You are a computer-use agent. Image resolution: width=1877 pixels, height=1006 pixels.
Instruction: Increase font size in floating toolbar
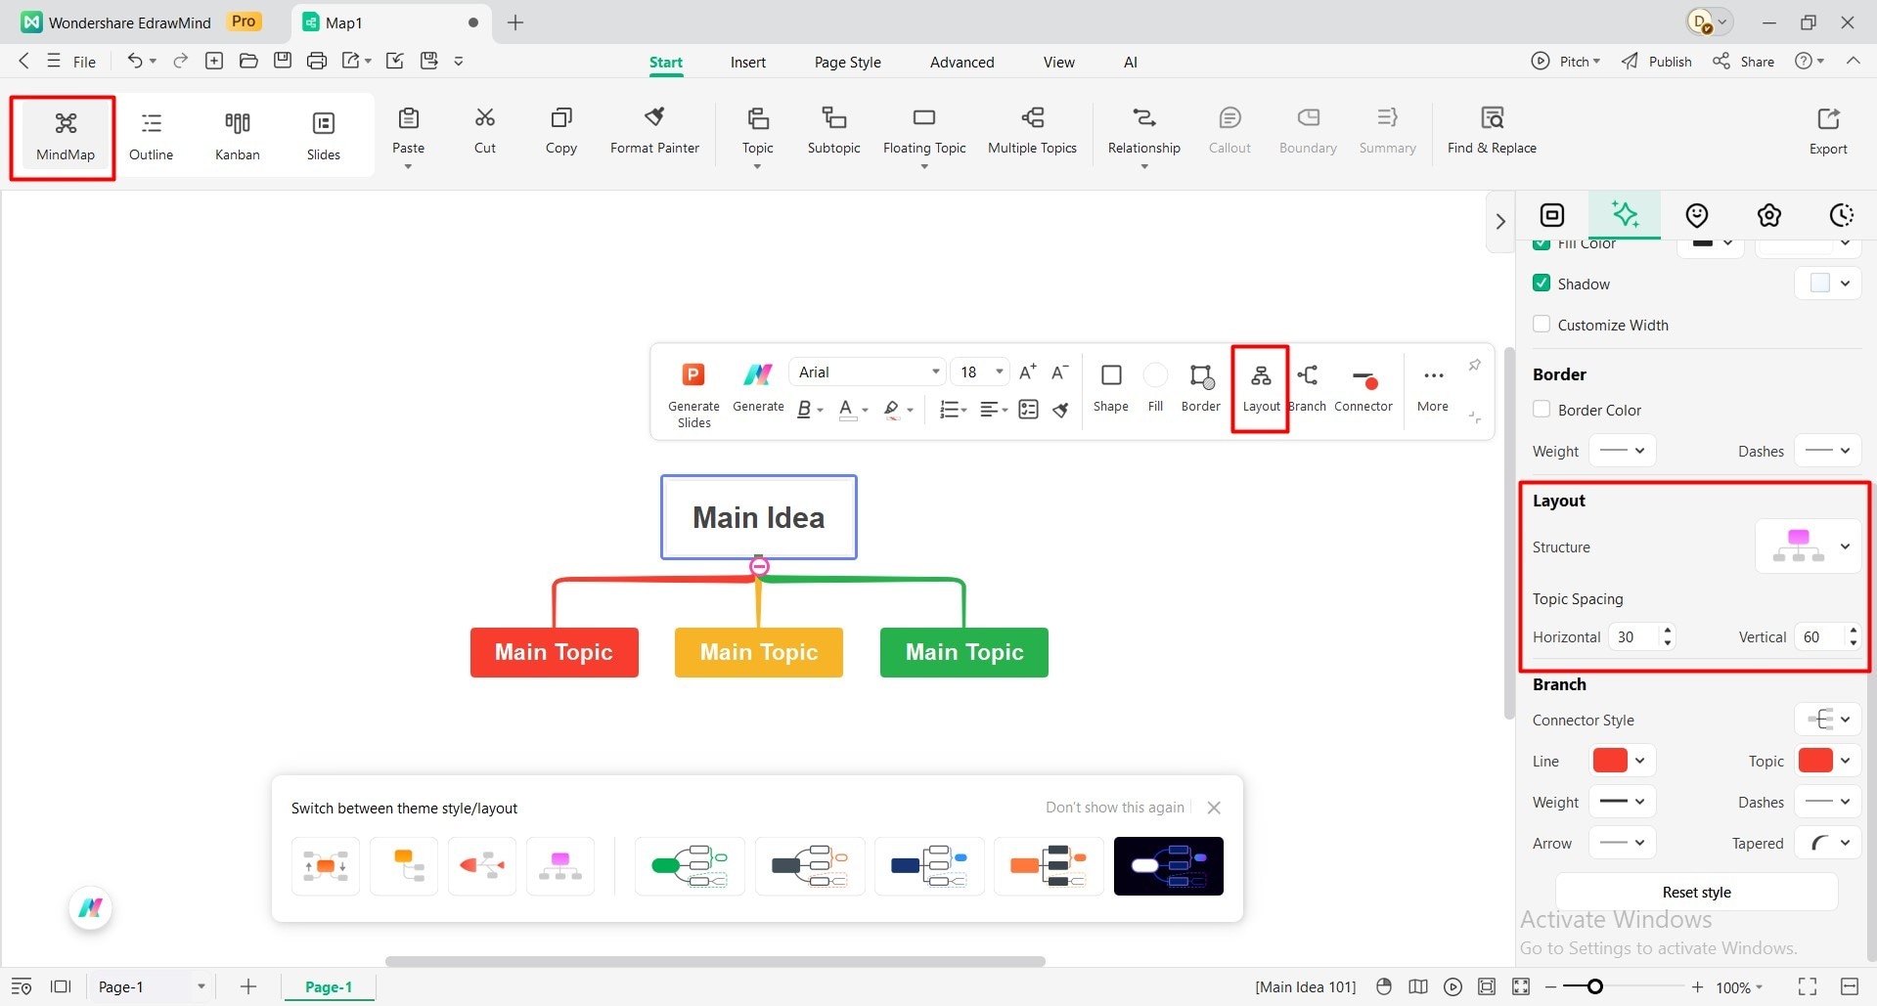pos(1027,372)
